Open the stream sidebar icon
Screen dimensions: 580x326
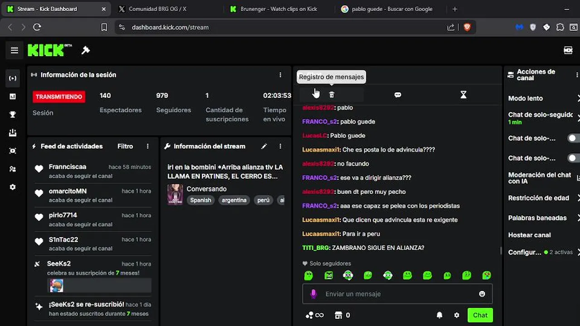tap(13, 78)
